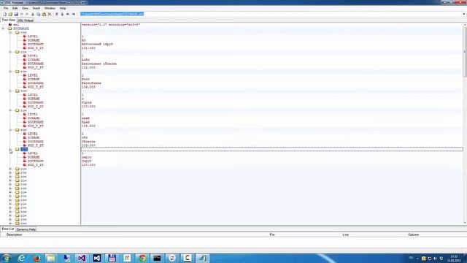Click the value 105.000

click(x=88, y=145)
